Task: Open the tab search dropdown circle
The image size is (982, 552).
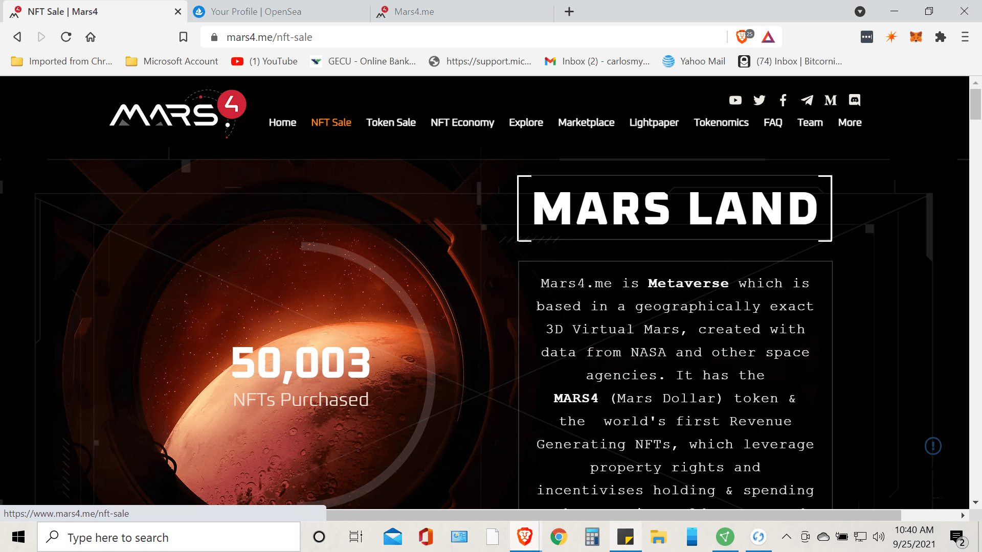Action: pos(860,11)
